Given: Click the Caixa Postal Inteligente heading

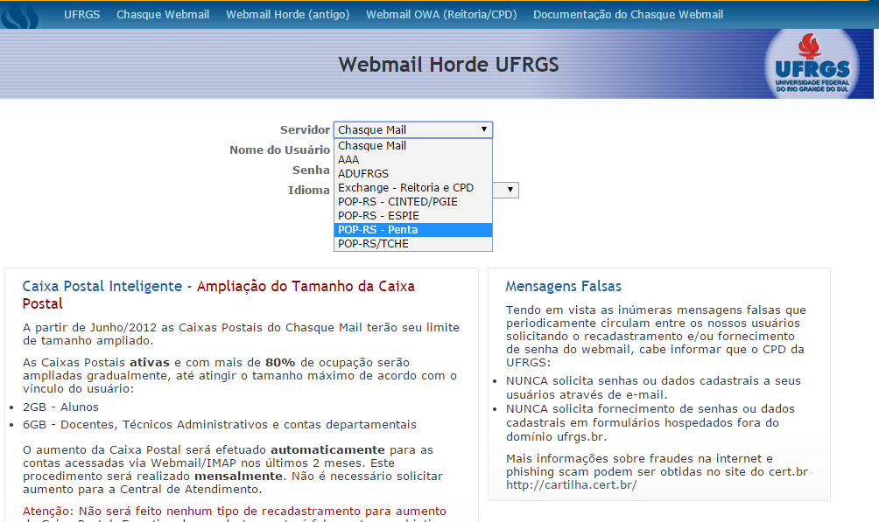Looking at the screenshot, I should pyautogui.click(x=218, y=295).
